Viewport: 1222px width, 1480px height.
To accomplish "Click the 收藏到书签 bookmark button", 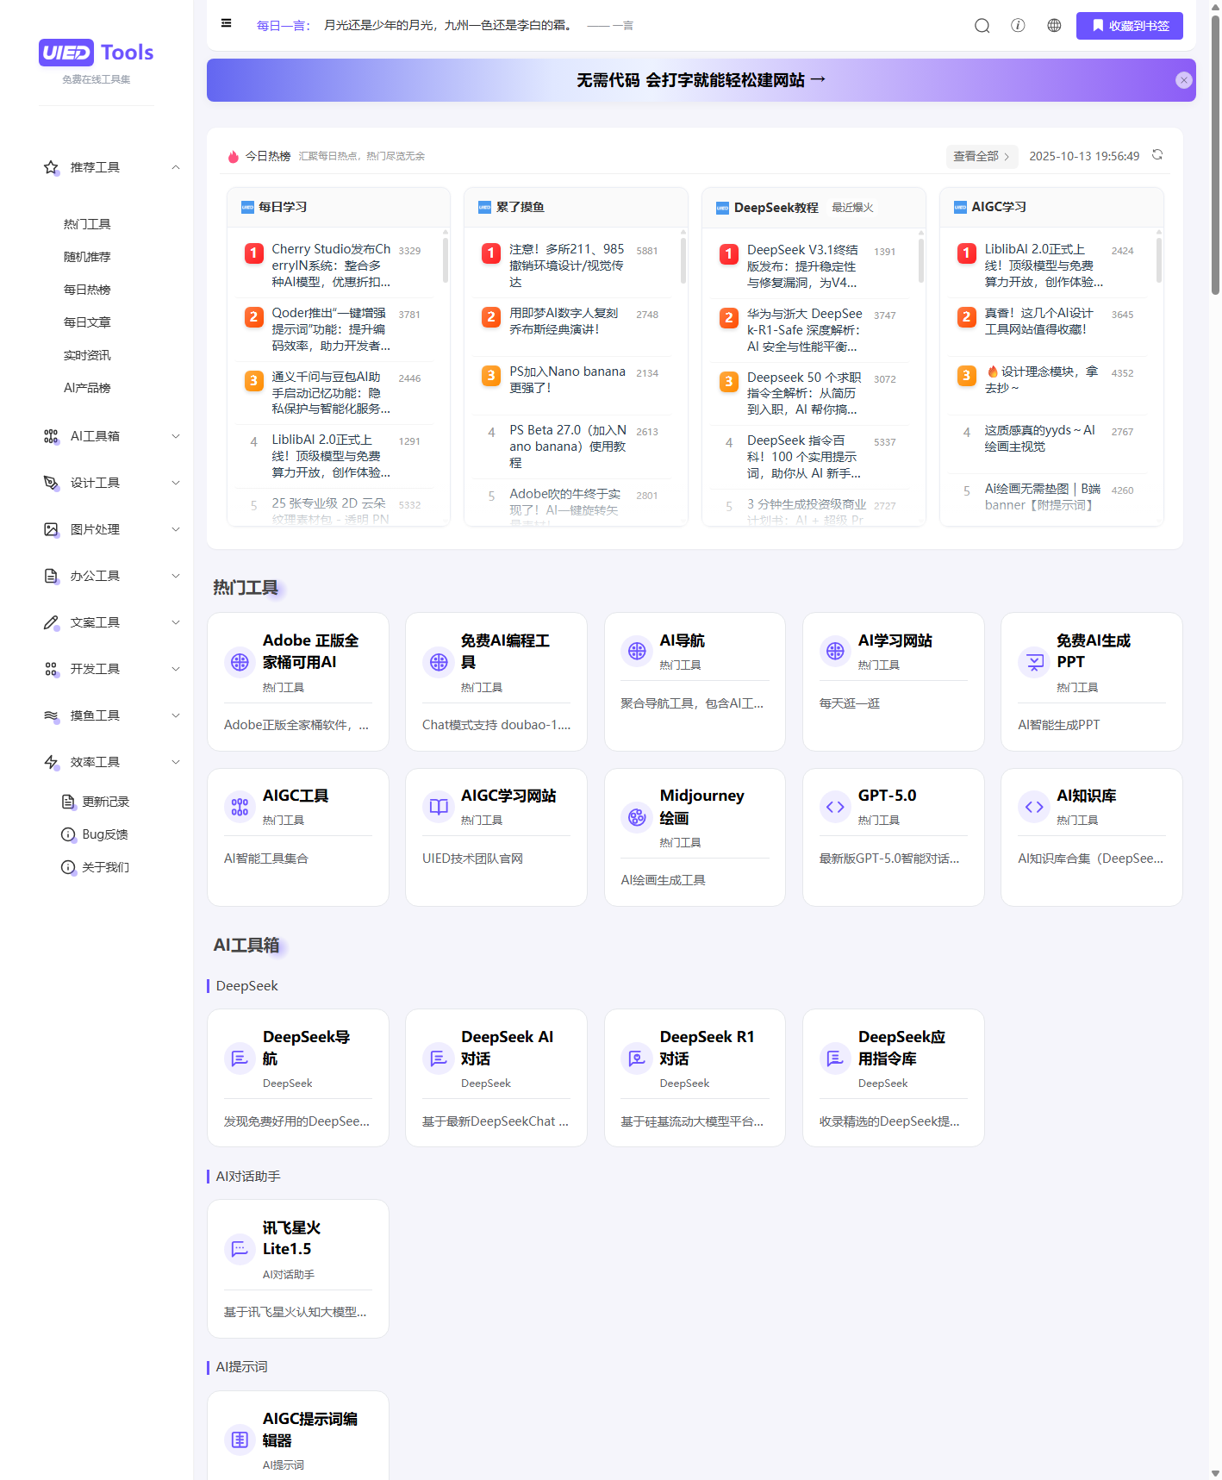I will pyautogui.click(x=1129, y=26).
